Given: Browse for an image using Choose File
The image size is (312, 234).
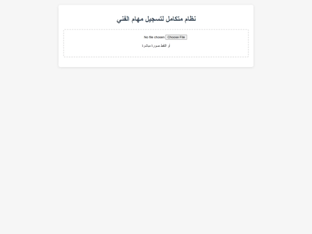Looking at the screenshot, I should (x=176, y=37).
